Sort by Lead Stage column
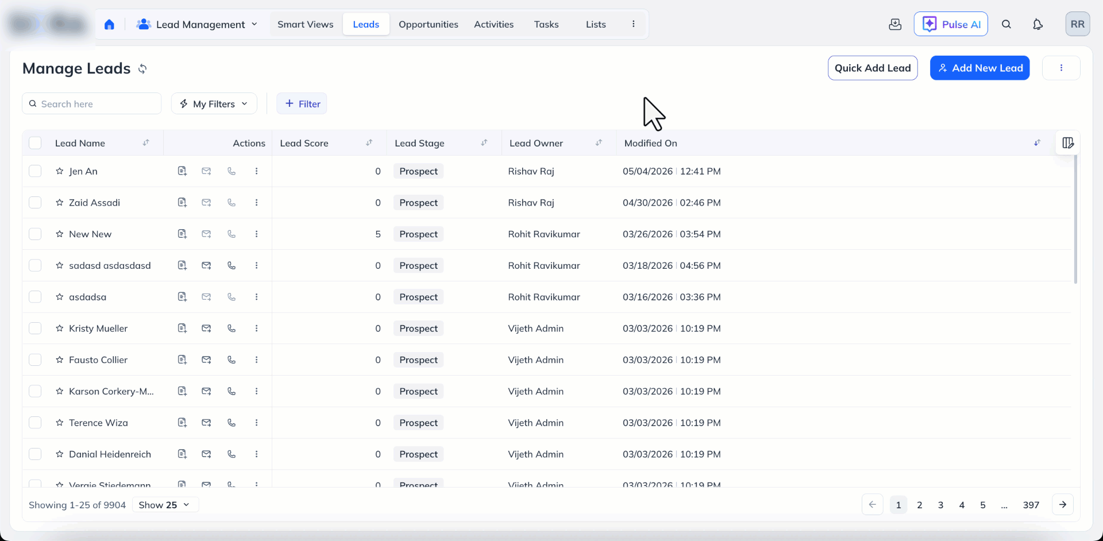Screen dimensions: 1103x541 point(484,142)
